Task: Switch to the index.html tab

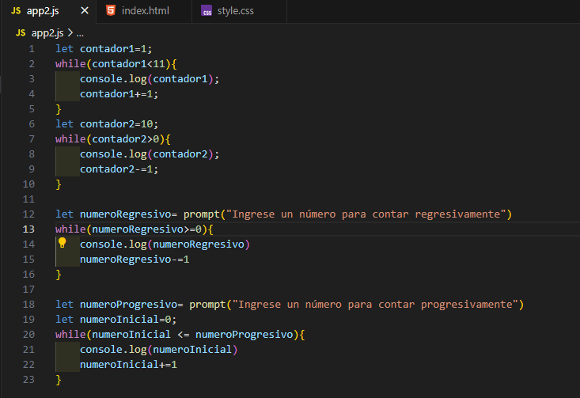Action: click(144, 11)
